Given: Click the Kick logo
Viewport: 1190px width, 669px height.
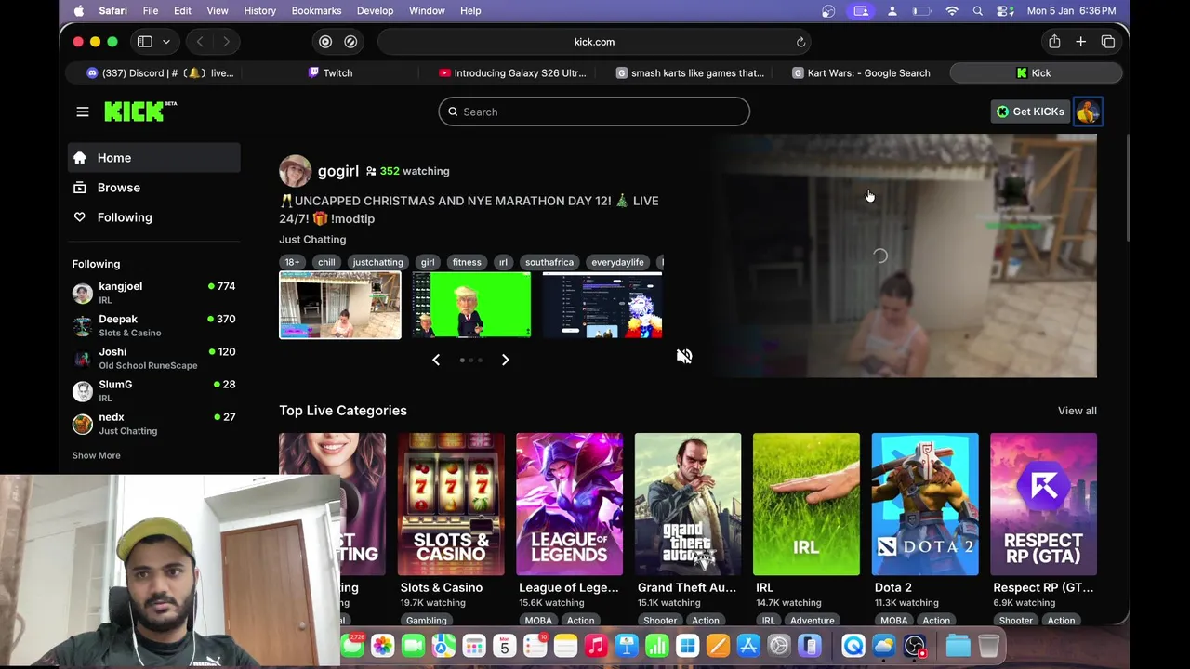Looking at the screenshot, I should (x=139, y=111).
